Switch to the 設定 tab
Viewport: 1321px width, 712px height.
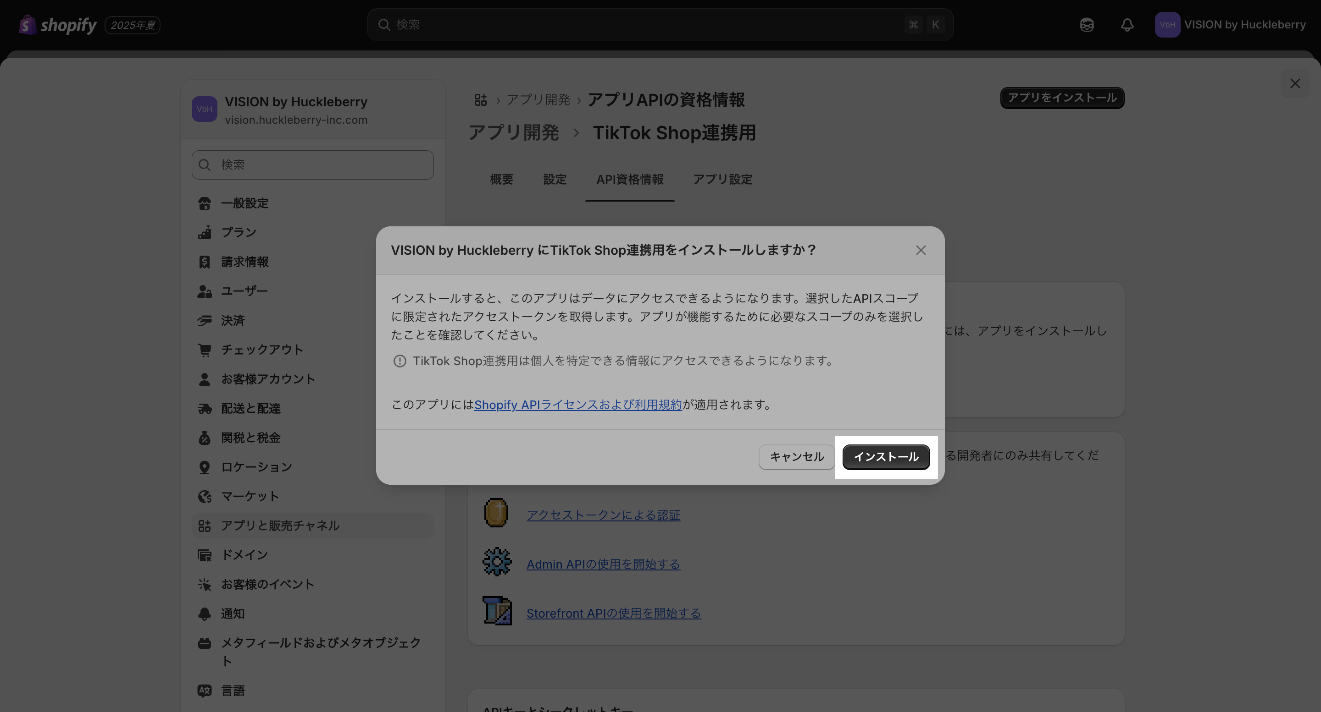pyautogui.click(x=555, y=179)
